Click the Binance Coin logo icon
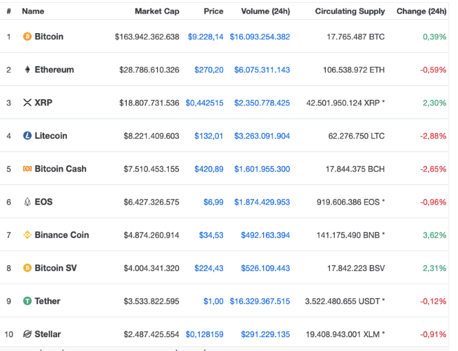458x351 pixels. (x=27, y=235)
